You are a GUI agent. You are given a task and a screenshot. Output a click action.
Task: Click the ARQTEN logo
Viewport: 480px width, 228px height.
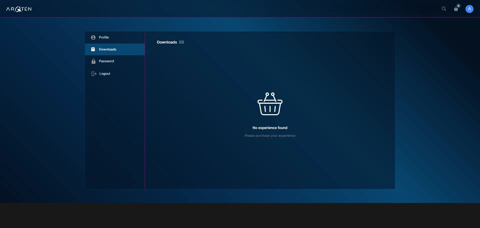(19, 9)
